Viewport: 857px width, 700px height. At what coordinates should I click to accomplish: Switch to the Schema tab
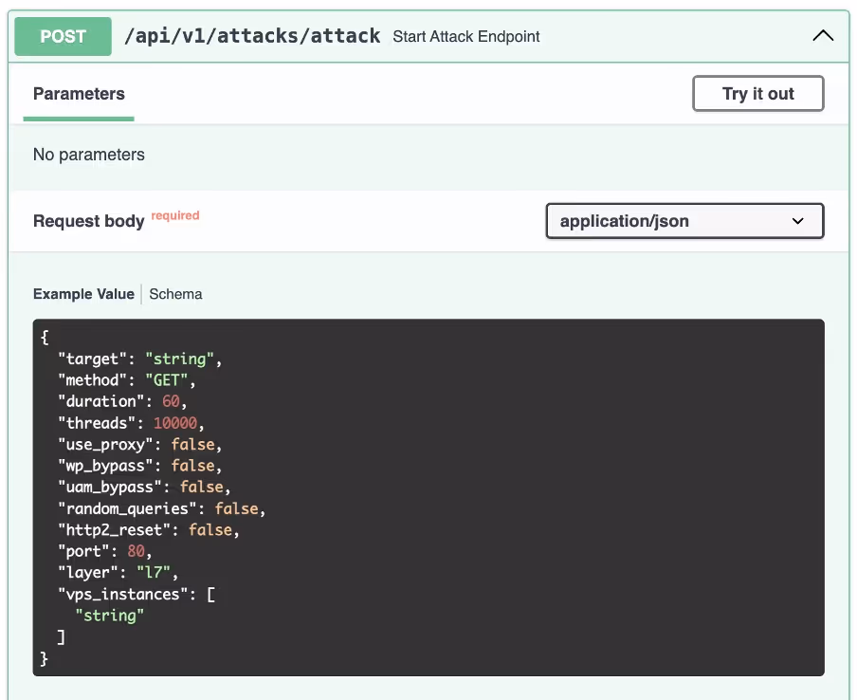coord(175,294)
